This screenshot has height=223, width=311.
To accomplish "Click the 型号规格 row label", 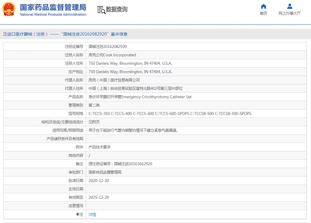I will pos(76,114).
